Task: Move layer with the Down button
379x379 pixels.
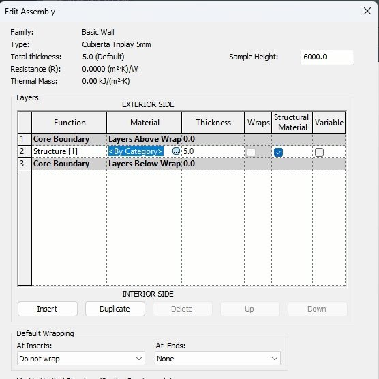Action: [x=317, y=309]
